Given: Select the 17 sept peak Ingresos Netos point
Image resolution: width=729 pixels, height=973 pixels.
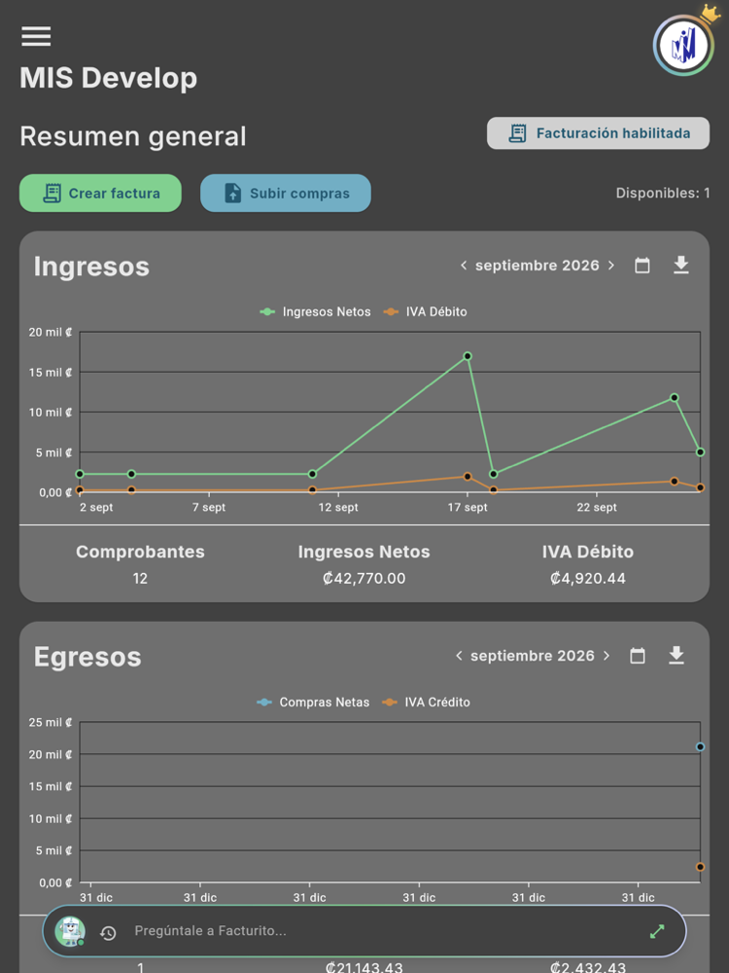Looking at the screenshot, I should coord(468,356).
